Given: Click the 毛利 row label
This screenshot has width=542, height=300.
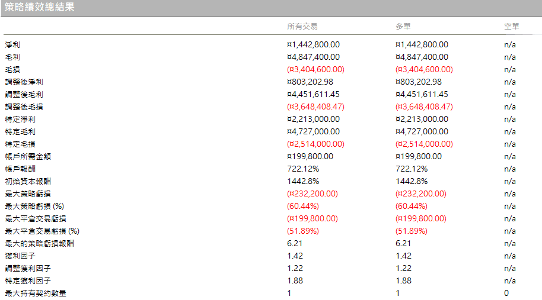Looking at the screenshot, I should click(12, 57).
